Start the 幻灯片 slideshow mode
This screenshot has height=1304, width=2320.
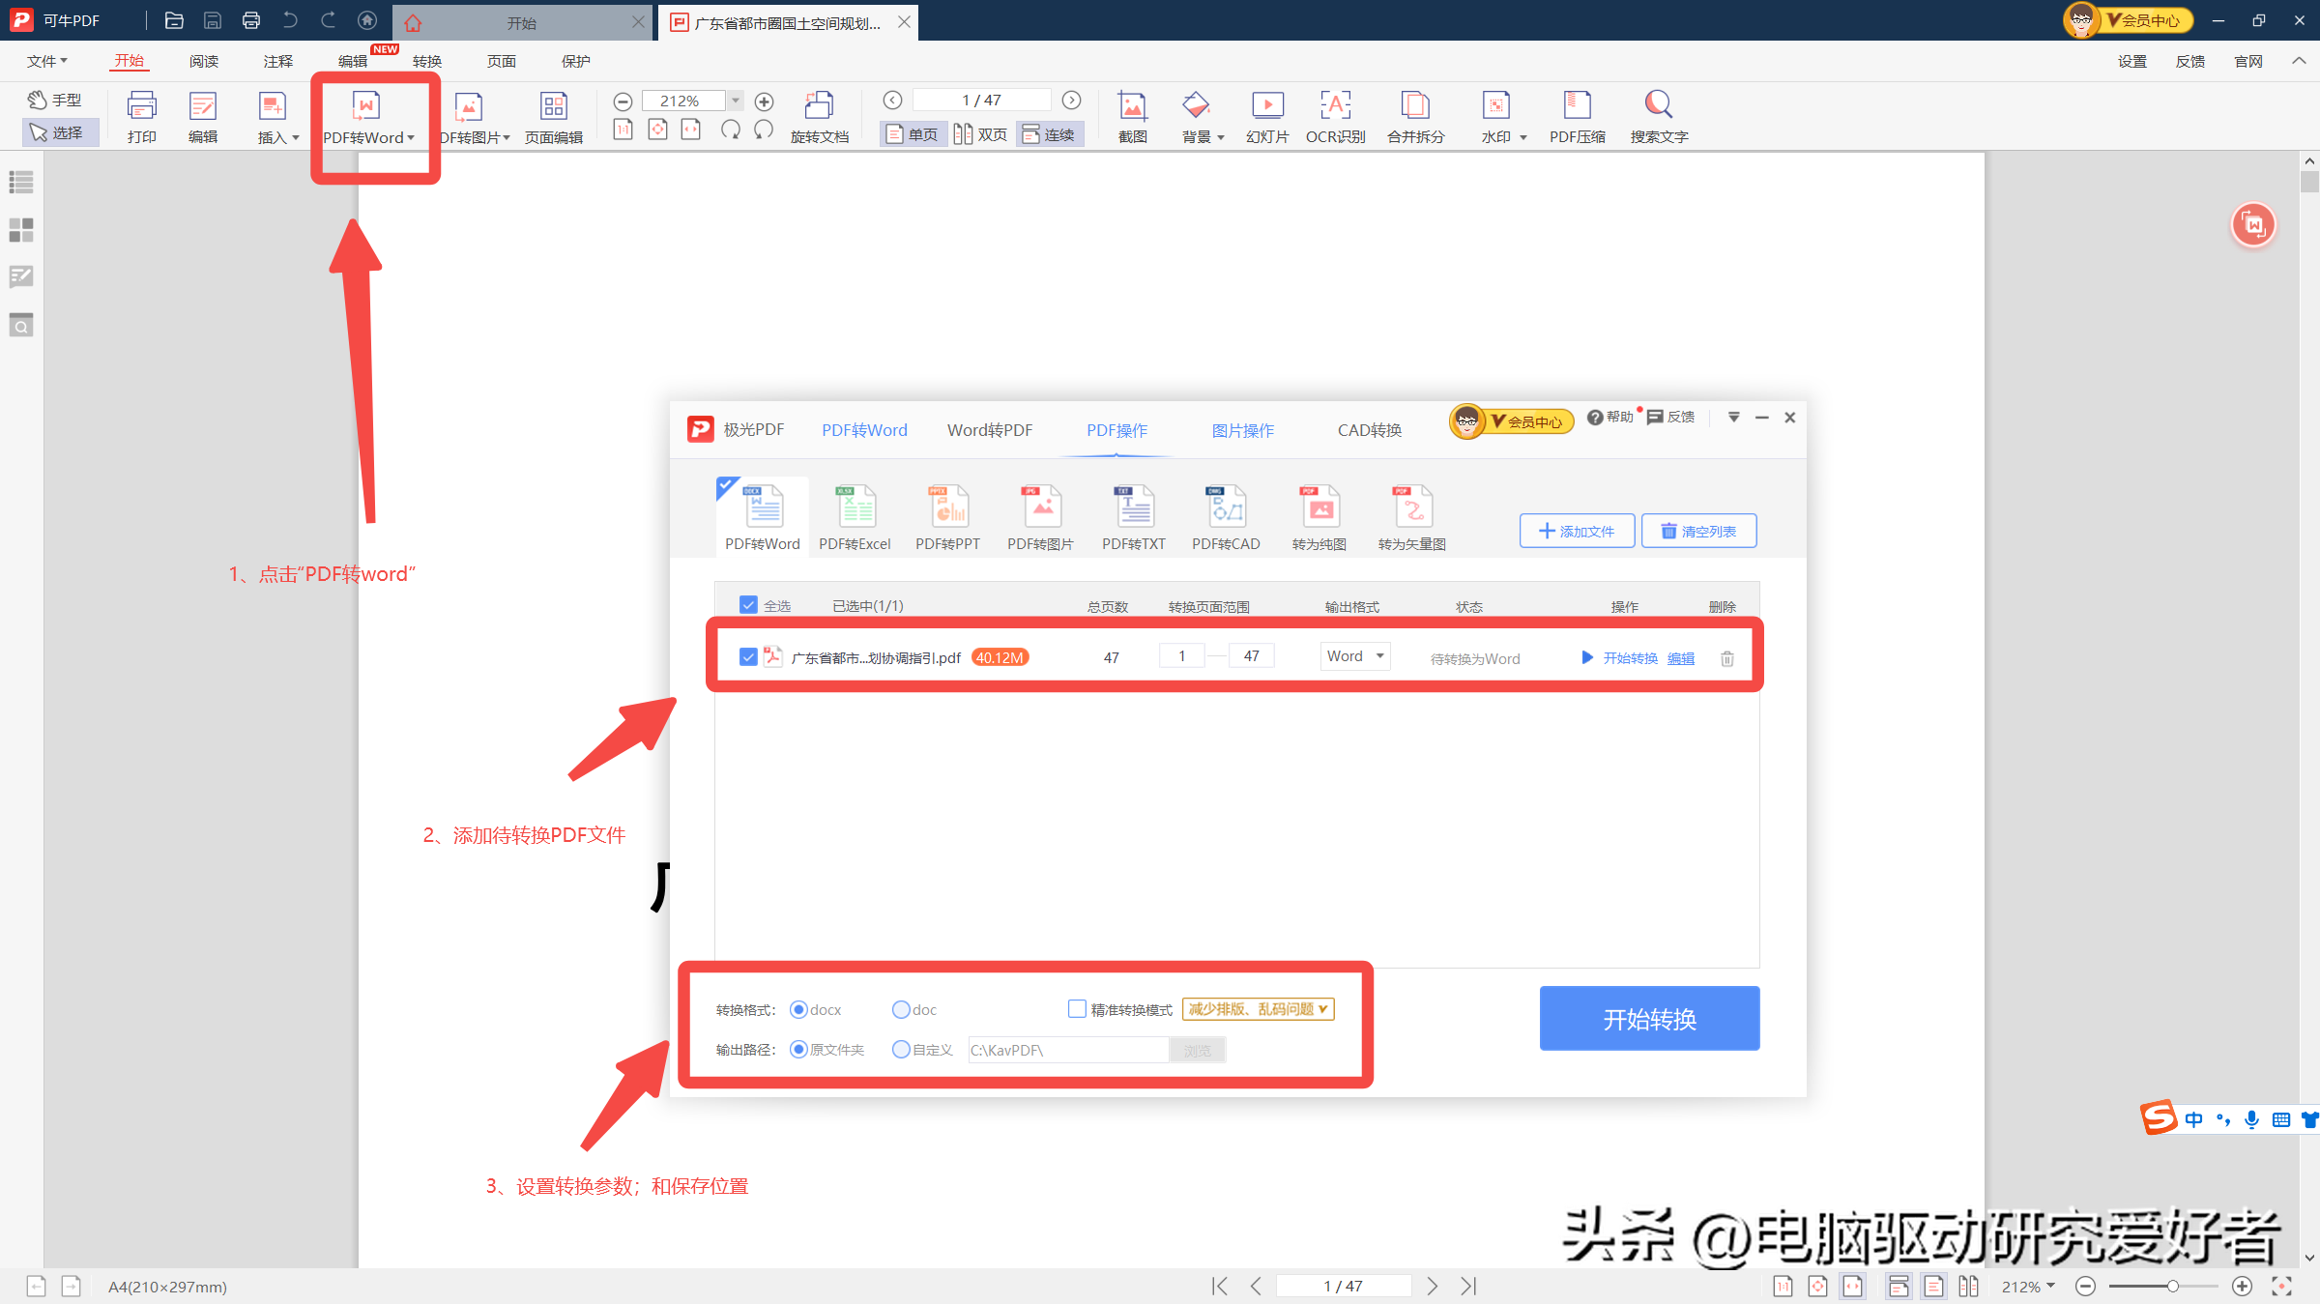[1266, 106]
